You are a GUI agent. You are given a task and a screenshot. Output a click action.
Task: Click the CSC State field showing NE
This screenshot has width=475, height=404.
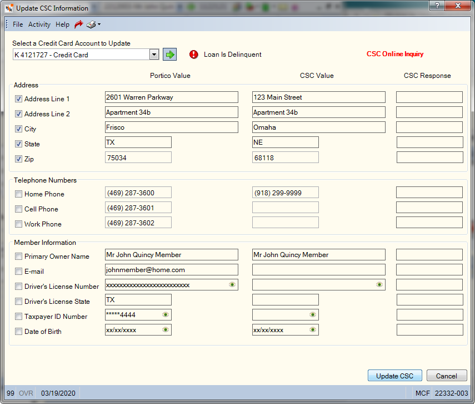286,142
